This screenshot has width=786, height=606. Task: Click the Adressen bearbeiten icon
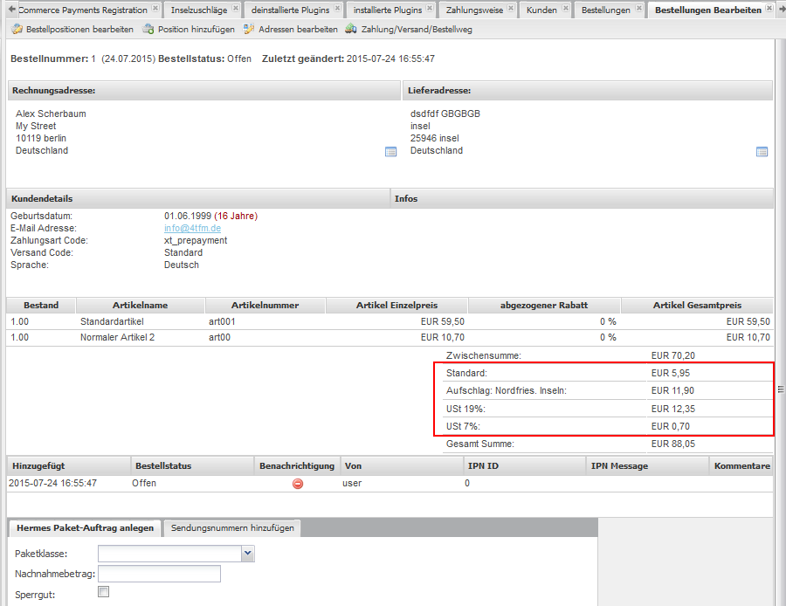coord(249,29)
